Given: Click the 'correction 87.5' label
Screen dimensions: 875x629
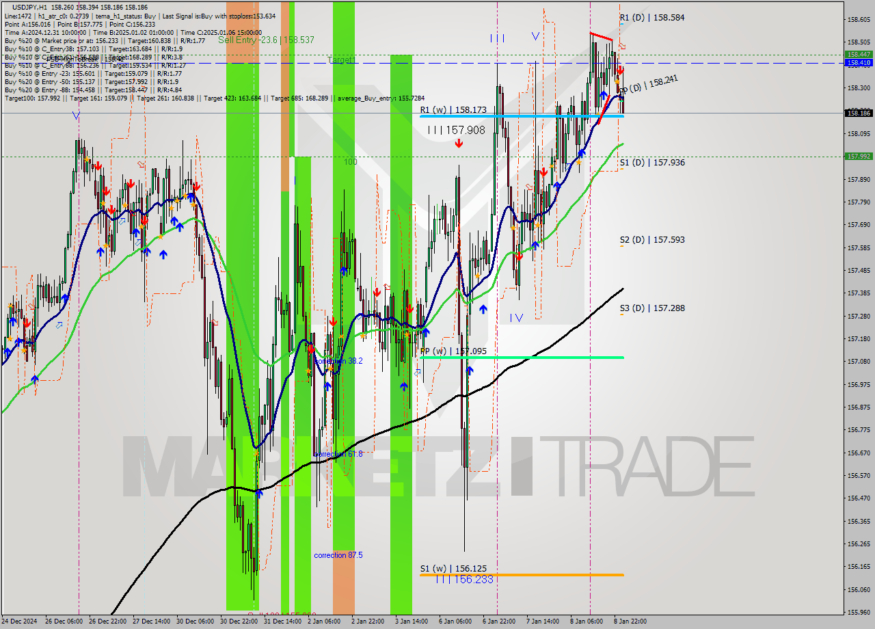Looking at the screenshot, I should point(338,555).
